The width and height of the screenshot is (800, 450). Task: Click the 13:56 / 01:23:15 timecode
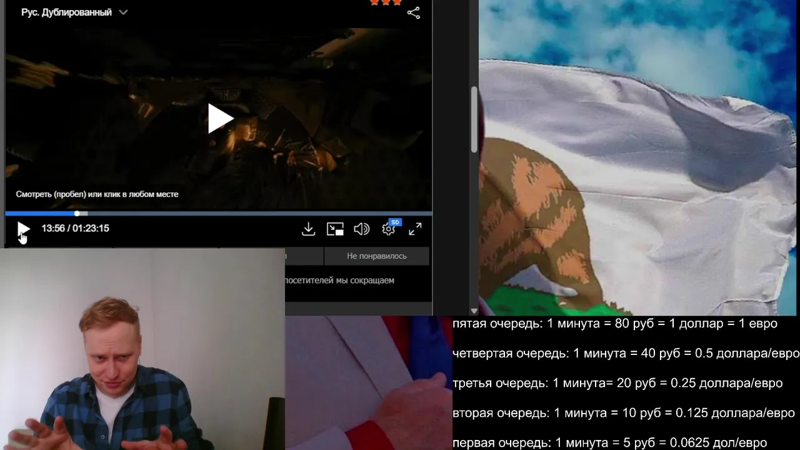coord(76,229)
